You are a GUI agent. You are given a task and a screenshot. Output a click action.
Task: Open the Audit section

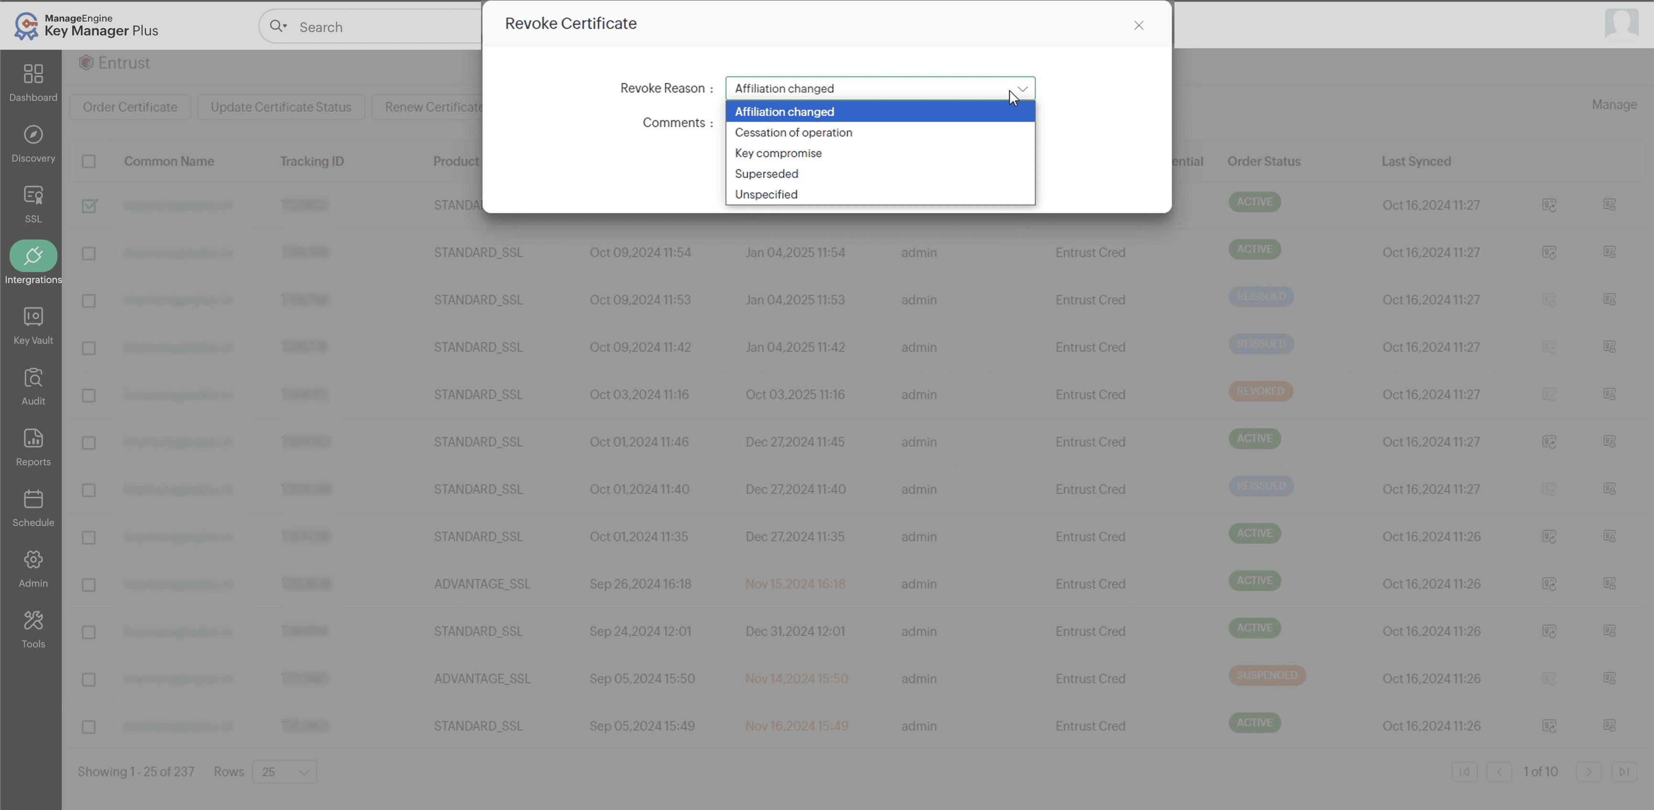(x=34, y=377)
